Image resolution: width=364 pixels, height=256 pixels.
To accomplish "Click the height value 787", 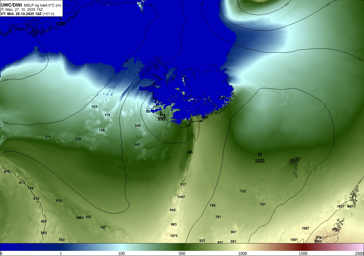I will (263, 204).
